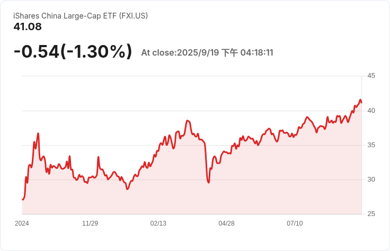Click the sharp April dip low on the chart
The image size is (390, 251).
208,182
